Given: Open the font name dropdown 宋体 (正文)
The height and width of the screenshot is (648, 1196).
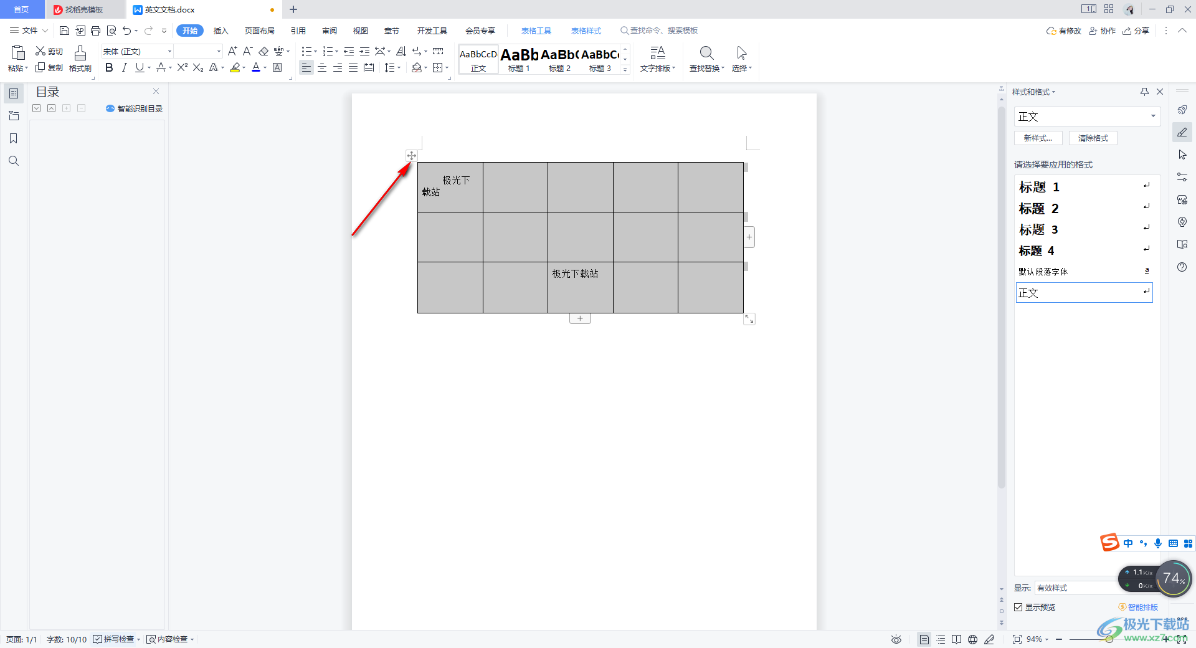Looking at the screenshot, I should tap(169, 51).
